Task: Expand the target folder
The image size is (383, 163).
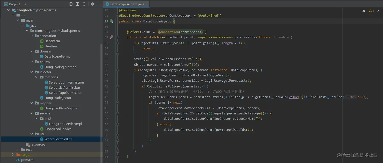Action: 13,155
